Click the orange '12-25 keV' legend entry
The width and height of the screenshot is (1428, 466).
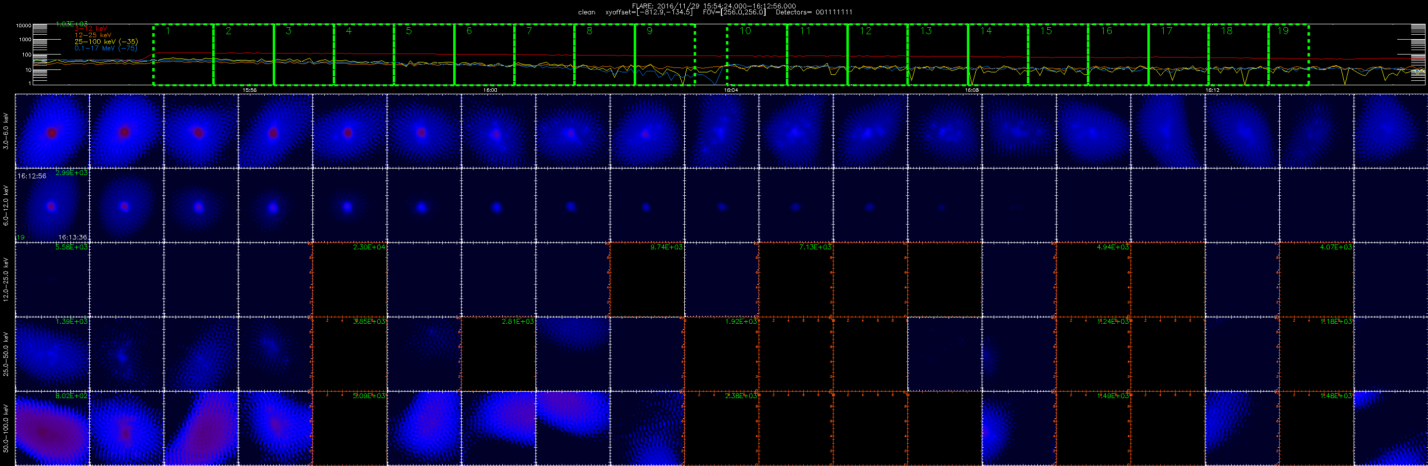93,36
